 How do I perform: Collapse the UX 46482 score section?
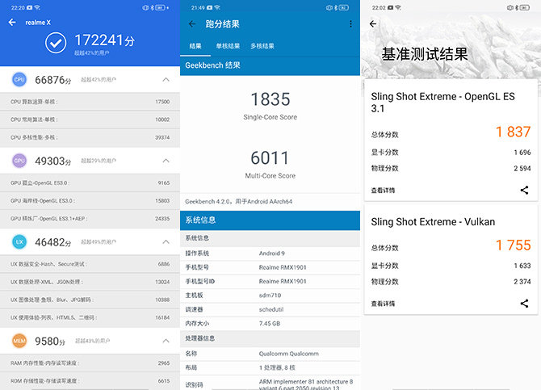tap(166, 241)
